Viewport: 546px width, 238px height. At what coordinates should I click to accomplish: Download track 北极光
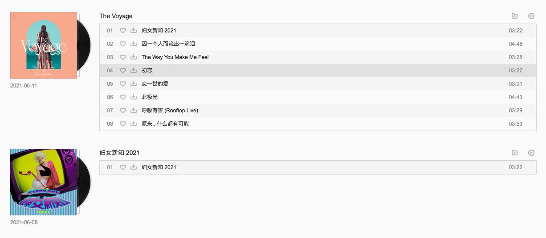pyautogui.click(x=134, y=97)
